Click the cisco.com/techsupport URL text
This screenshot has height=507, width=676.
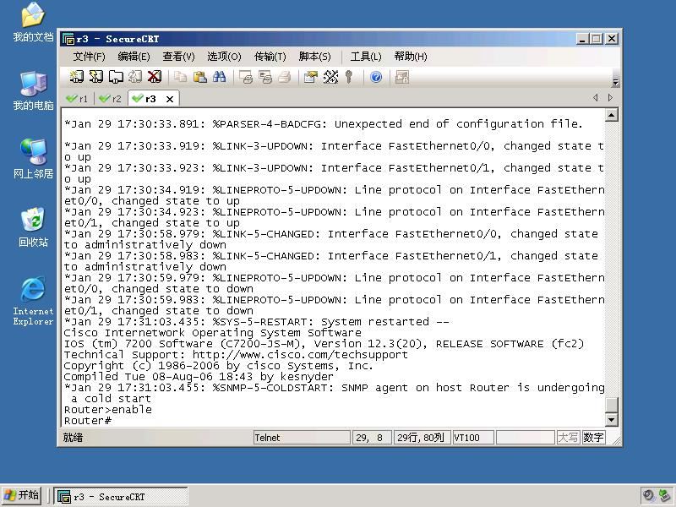[x=300, y=355]
